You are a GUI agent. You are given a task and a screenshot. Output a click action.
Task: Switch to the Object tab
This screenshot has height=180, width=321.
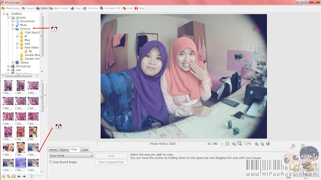tap(64, 149)
